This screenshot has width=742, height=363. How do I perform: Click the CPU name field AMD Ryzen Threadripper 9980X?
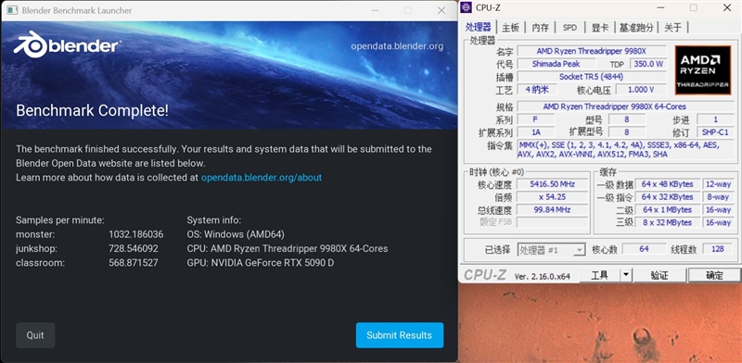coord(592,51)
